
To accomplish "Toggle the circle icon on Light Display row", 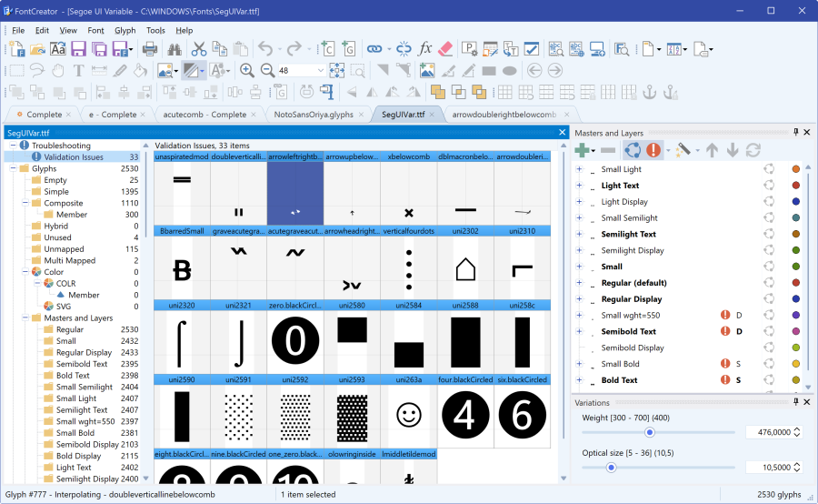I will pos(769,202).
